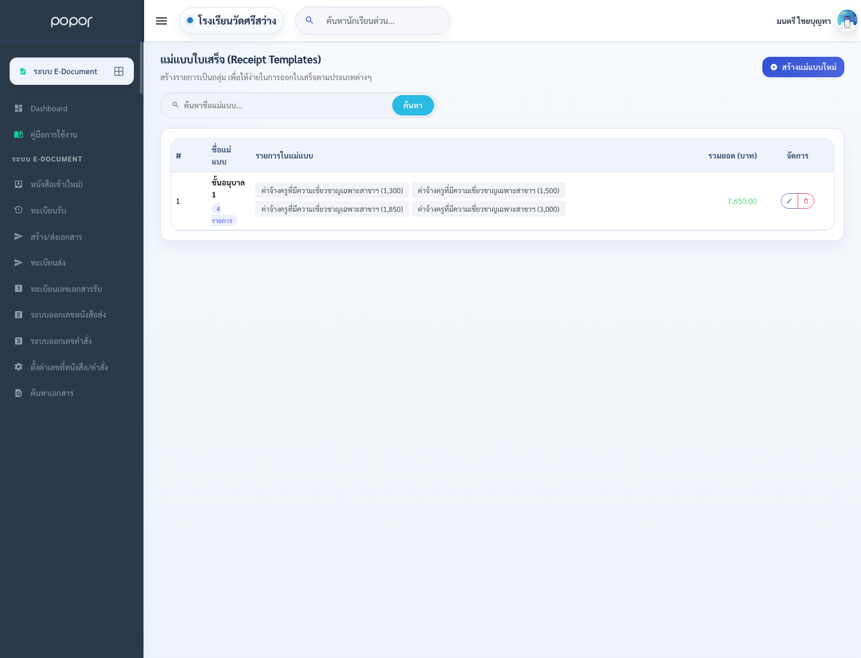
Task: Click the Dashboard sidebar icon
Action: click(x=19, y=108)
